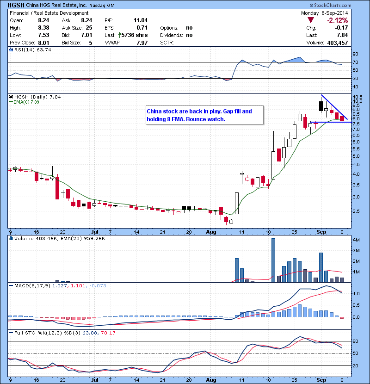Viewport: 370px width, 384px height.
Task: Click the stochastic 80 axis level label
Action: [x=355, y=341]
